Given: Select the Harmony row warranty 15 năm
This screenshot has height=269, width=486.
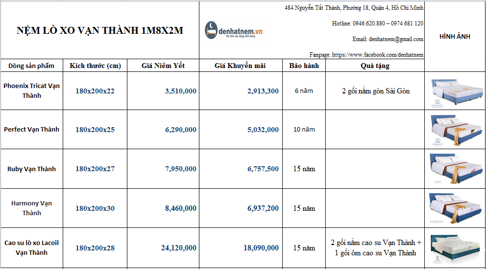Looking at the screenshot, I should pyautogui.click(x=304, y=208).
